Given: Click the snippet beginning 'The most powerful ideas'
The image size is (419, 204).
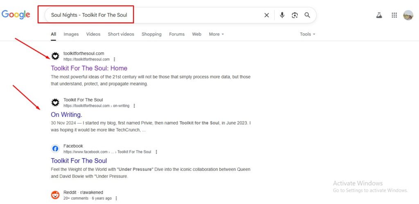Looking at the screenshot, I should pyautogui.click(x=151, y=81).
